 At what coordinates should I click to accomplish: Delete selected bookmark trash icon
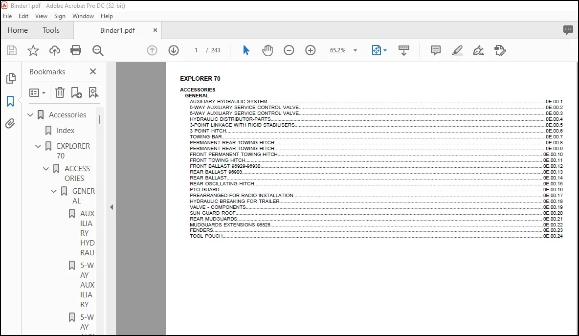(x=60, y=92)
